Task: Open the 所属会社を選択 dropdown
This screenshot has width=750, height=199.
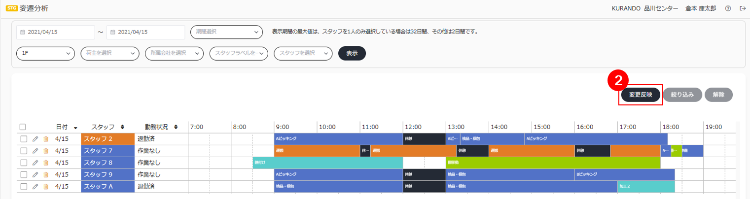Action: (x=174, y=53)
